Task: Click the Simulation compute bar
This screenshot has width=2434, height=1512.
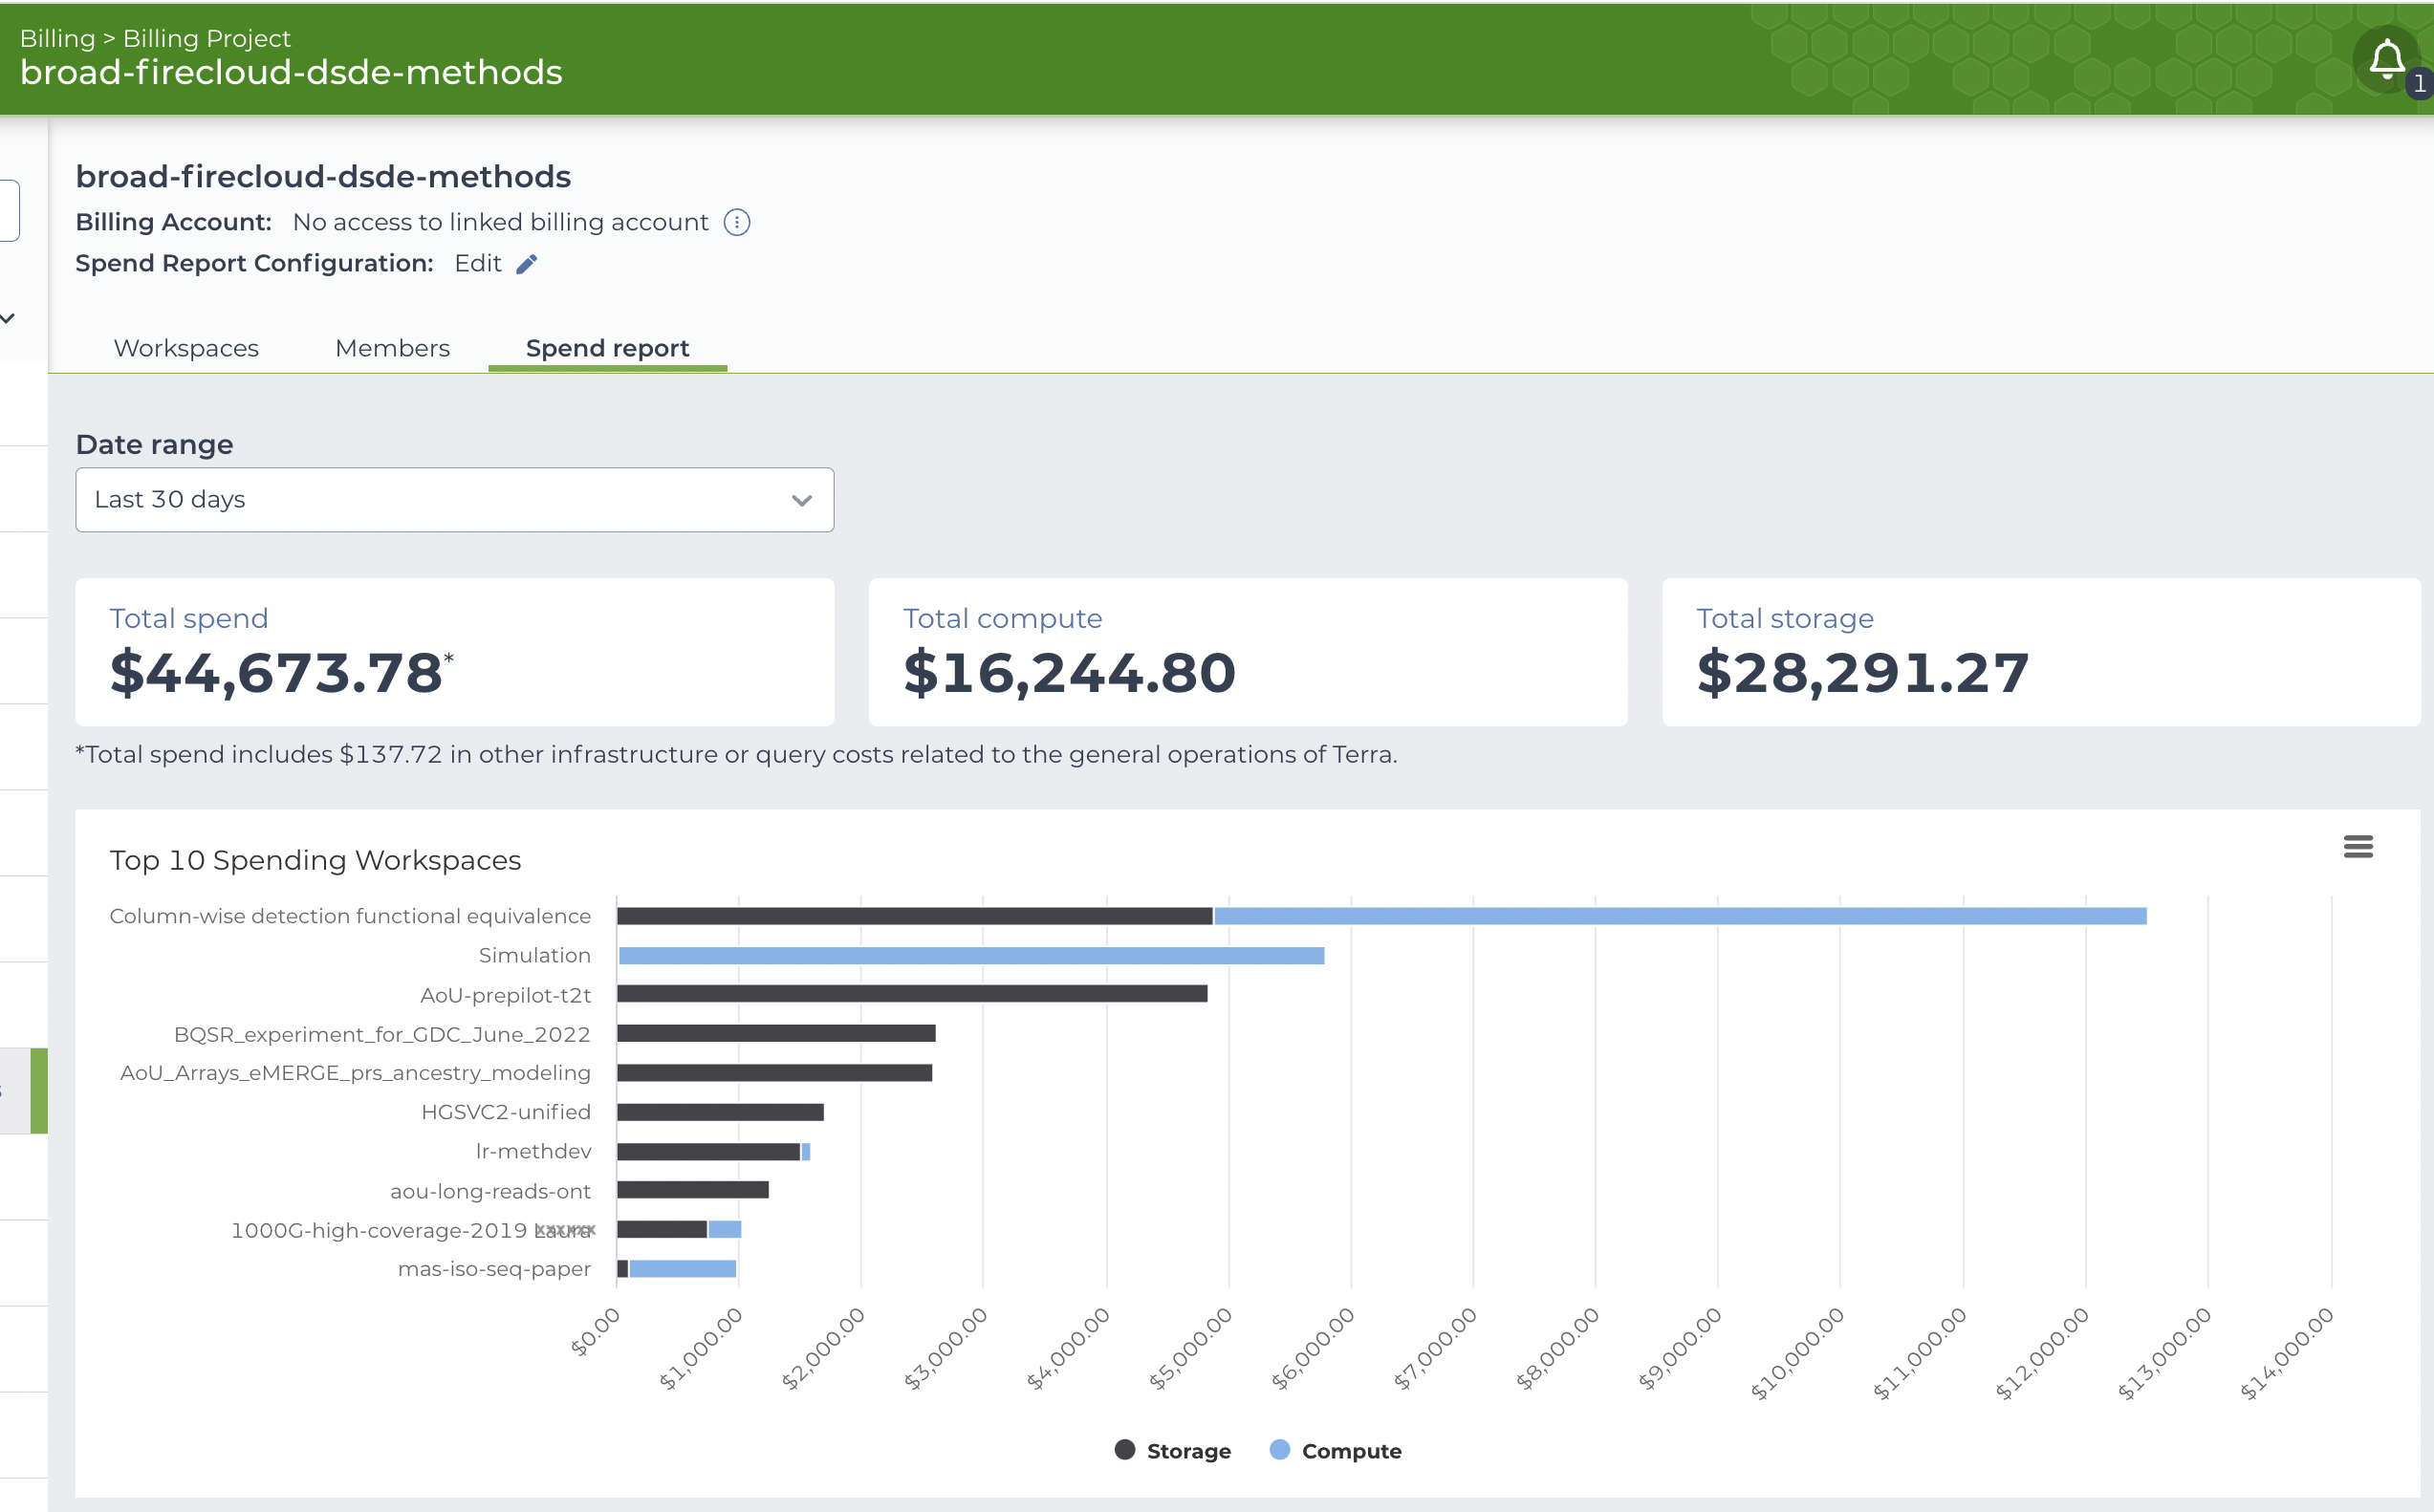Action: (x=971, y=955)
